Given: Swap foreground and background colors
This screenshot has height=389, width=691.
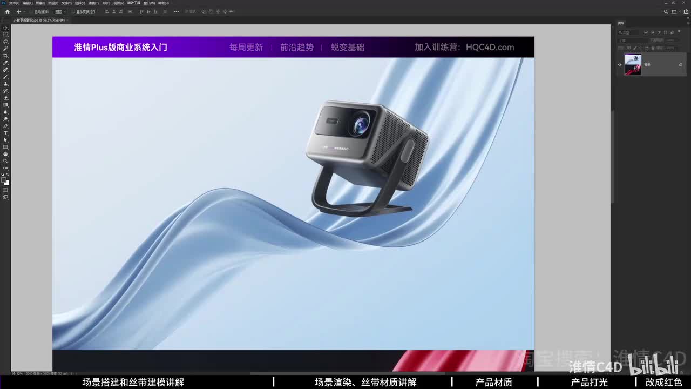Looking at the screenshot, I should tap(8, 175).
